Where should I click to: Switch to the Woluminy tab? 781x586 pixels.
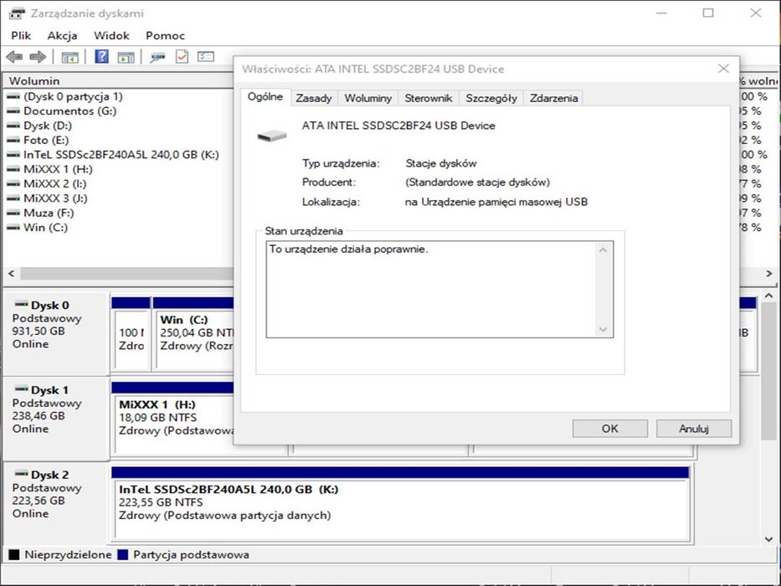coord(368,98)
